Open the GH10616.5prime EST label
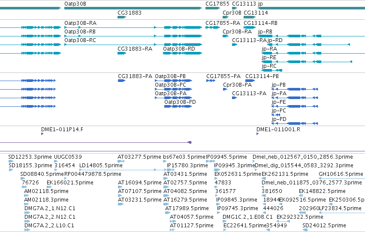 [341, 174]
